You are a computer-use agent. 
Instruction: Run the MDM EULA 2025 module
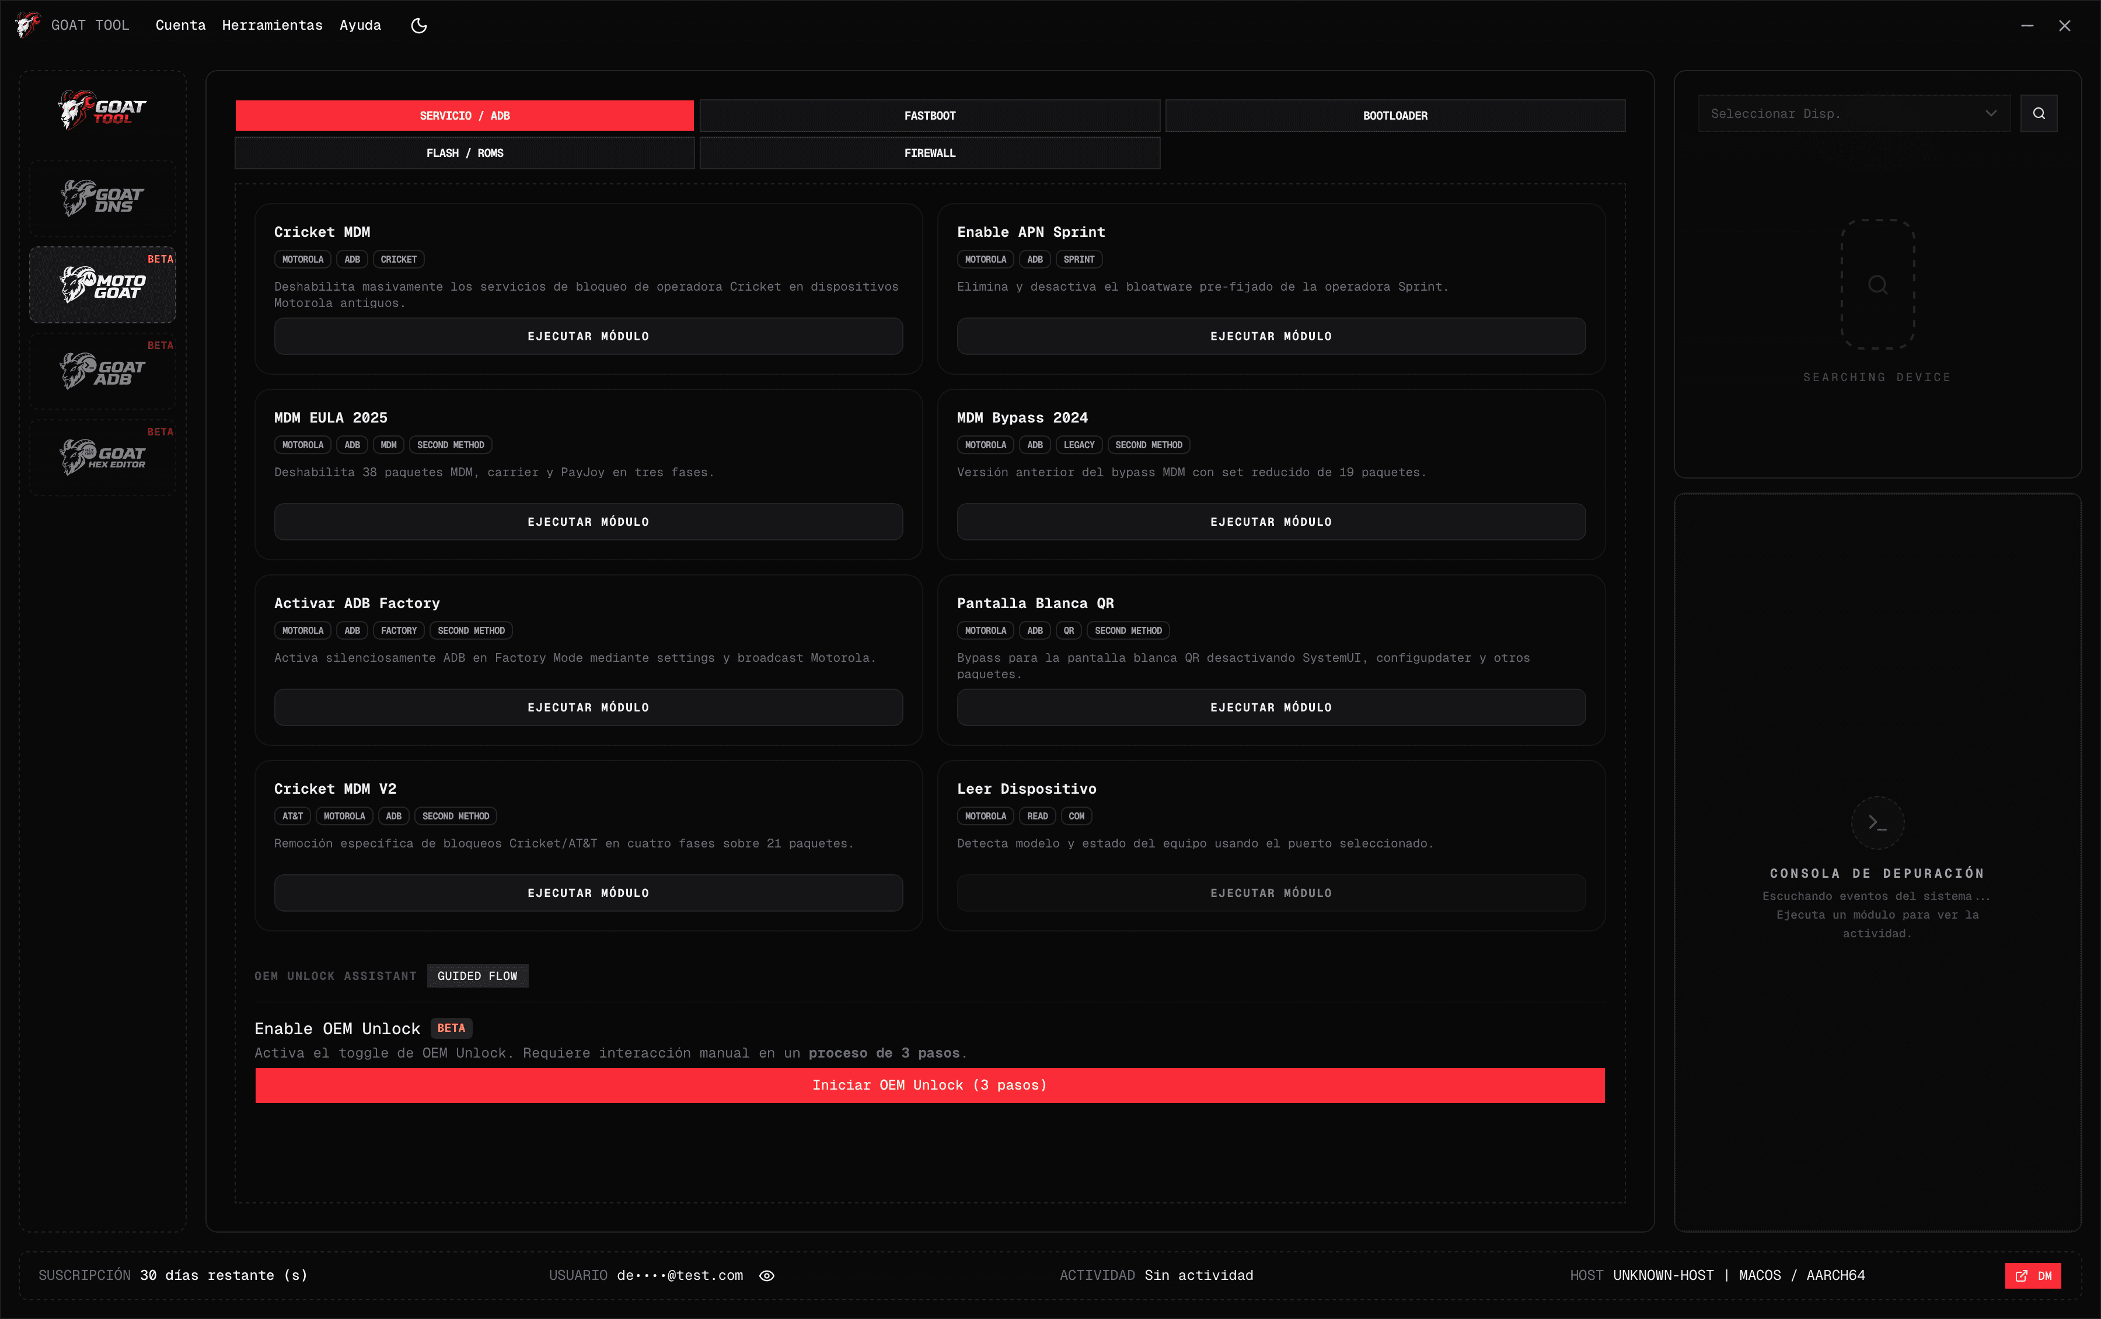click(588, 522)
